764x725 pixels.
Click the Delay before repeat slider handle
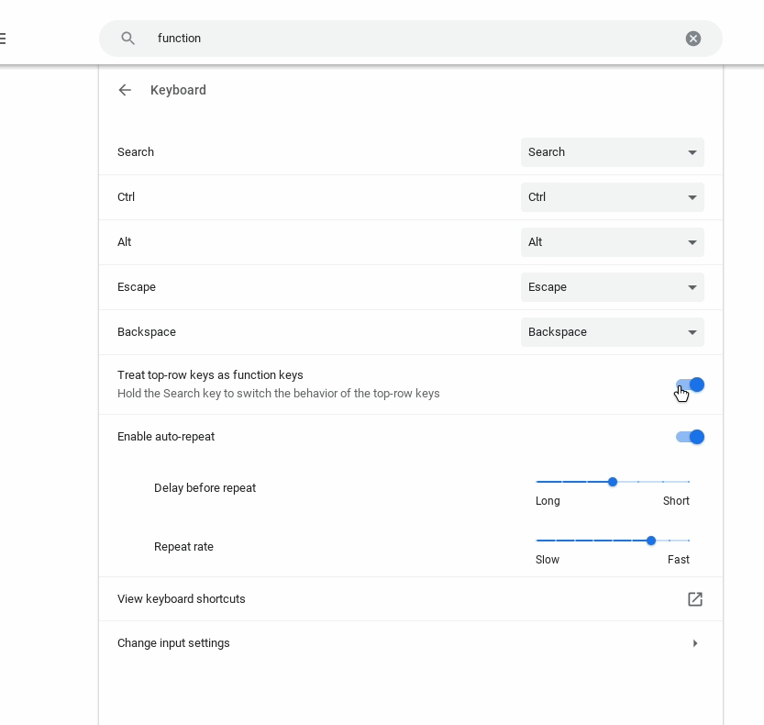point(613,482)
